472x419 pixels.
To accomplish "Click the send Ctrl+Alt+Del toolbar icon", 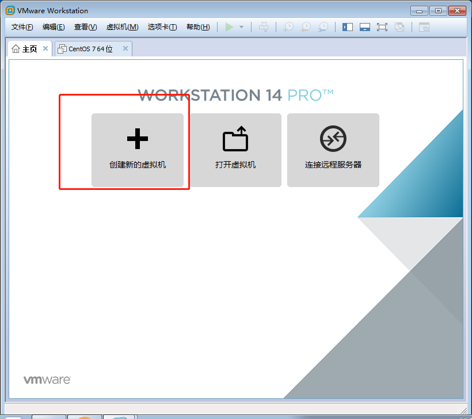I will click(264, 27).
